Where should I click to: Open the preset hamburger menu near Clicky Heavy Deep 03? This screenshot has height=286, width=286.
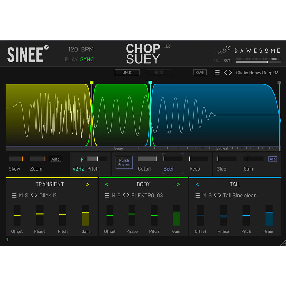[x=217, y=73]
